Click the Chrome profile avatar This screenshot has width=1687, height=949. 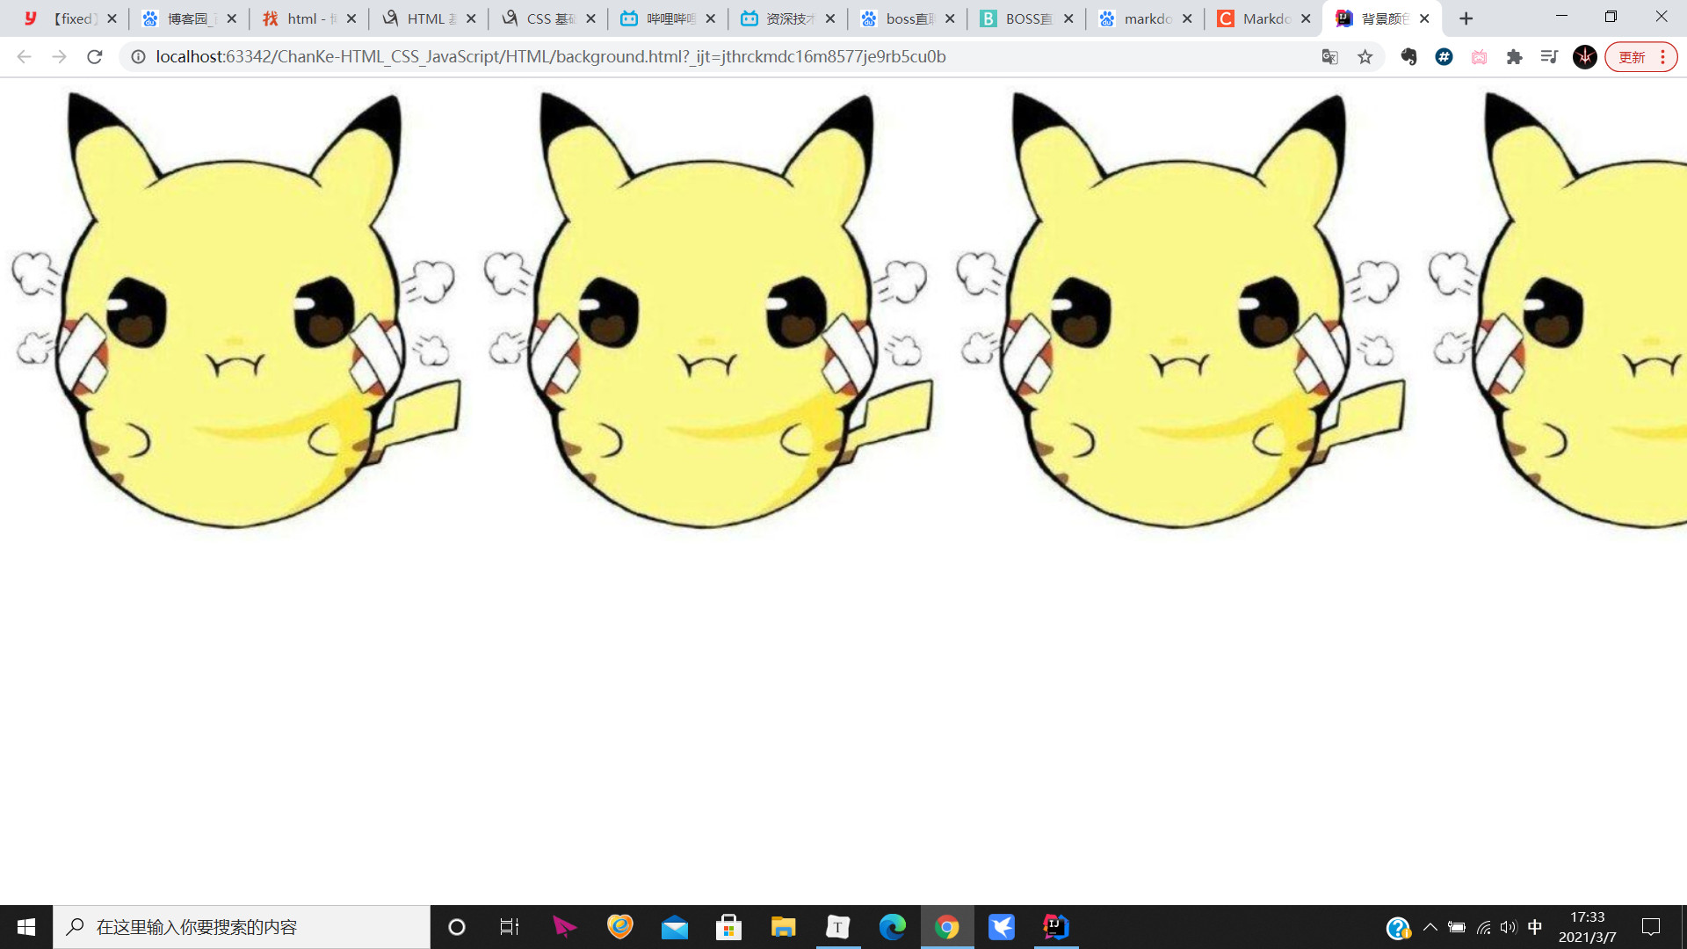click(x=1584, y=57)
